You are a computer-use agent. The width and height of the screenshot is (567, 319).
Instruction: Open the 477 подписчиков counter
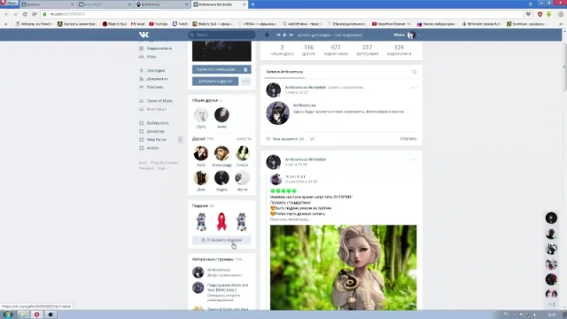[336, 50]
